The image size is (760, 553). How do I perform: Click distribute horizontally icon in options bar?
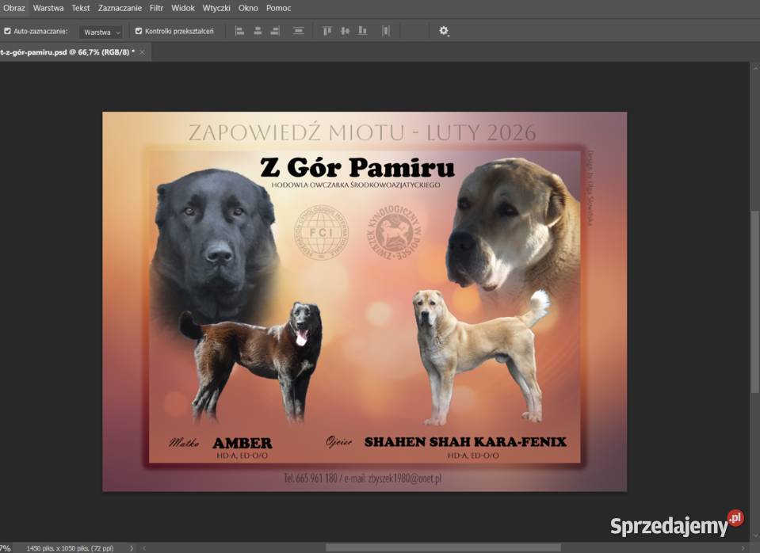coord(386,31)
